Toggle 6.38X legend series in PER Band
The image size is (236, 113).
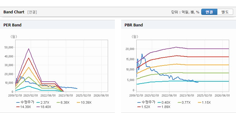coord(63,102)
